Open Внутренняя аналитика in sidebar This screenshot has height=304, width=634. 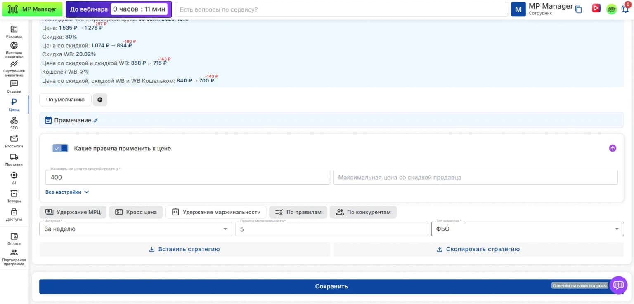[x=14, y=68]
